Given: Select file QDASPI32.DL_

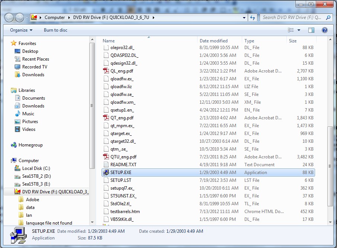Looking at the screenshot, I should coord(124,55).
